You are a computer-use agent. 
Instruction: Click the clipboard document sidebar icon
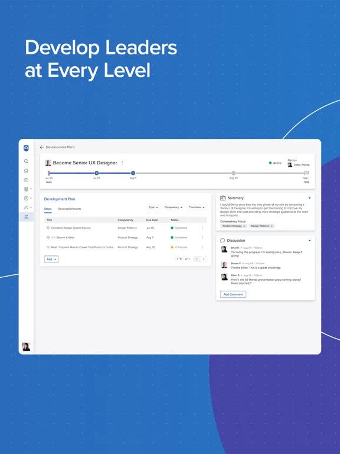tap(26, 189)
